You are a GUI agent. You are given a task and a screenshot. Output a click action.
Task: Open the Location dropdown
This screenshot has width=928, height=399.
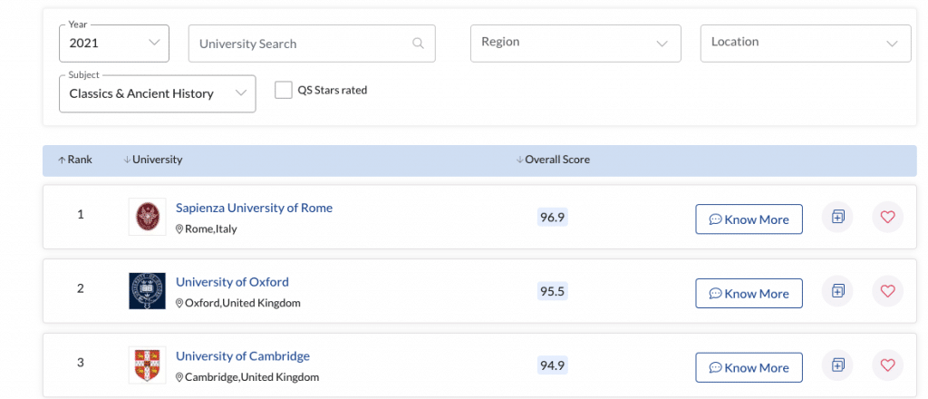pyautogui.click(x=806, y=44)
